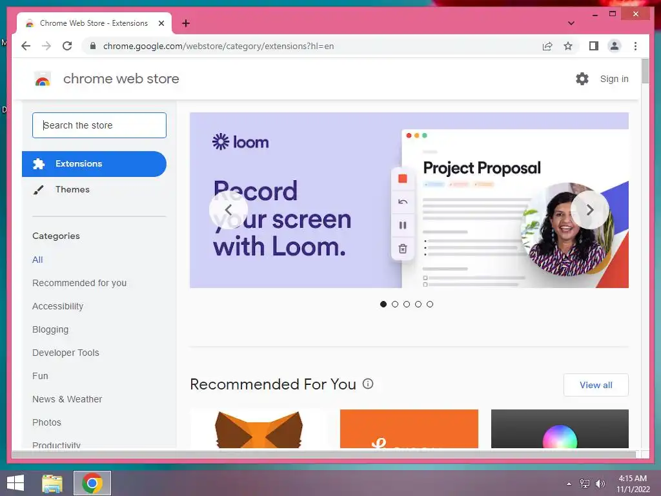The image size is (661, 496).
Task: Open the side panel icon
Action: coord(594,46)
